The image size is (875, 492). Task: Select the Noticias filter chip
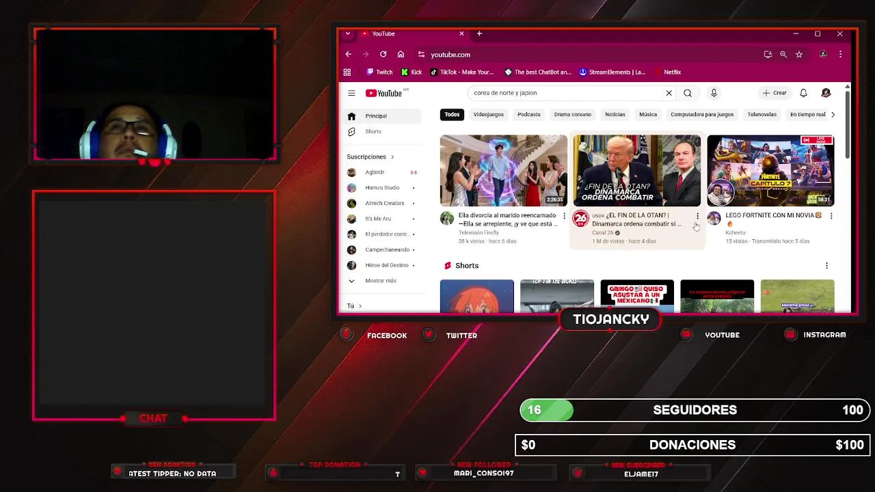click(615, 115)
